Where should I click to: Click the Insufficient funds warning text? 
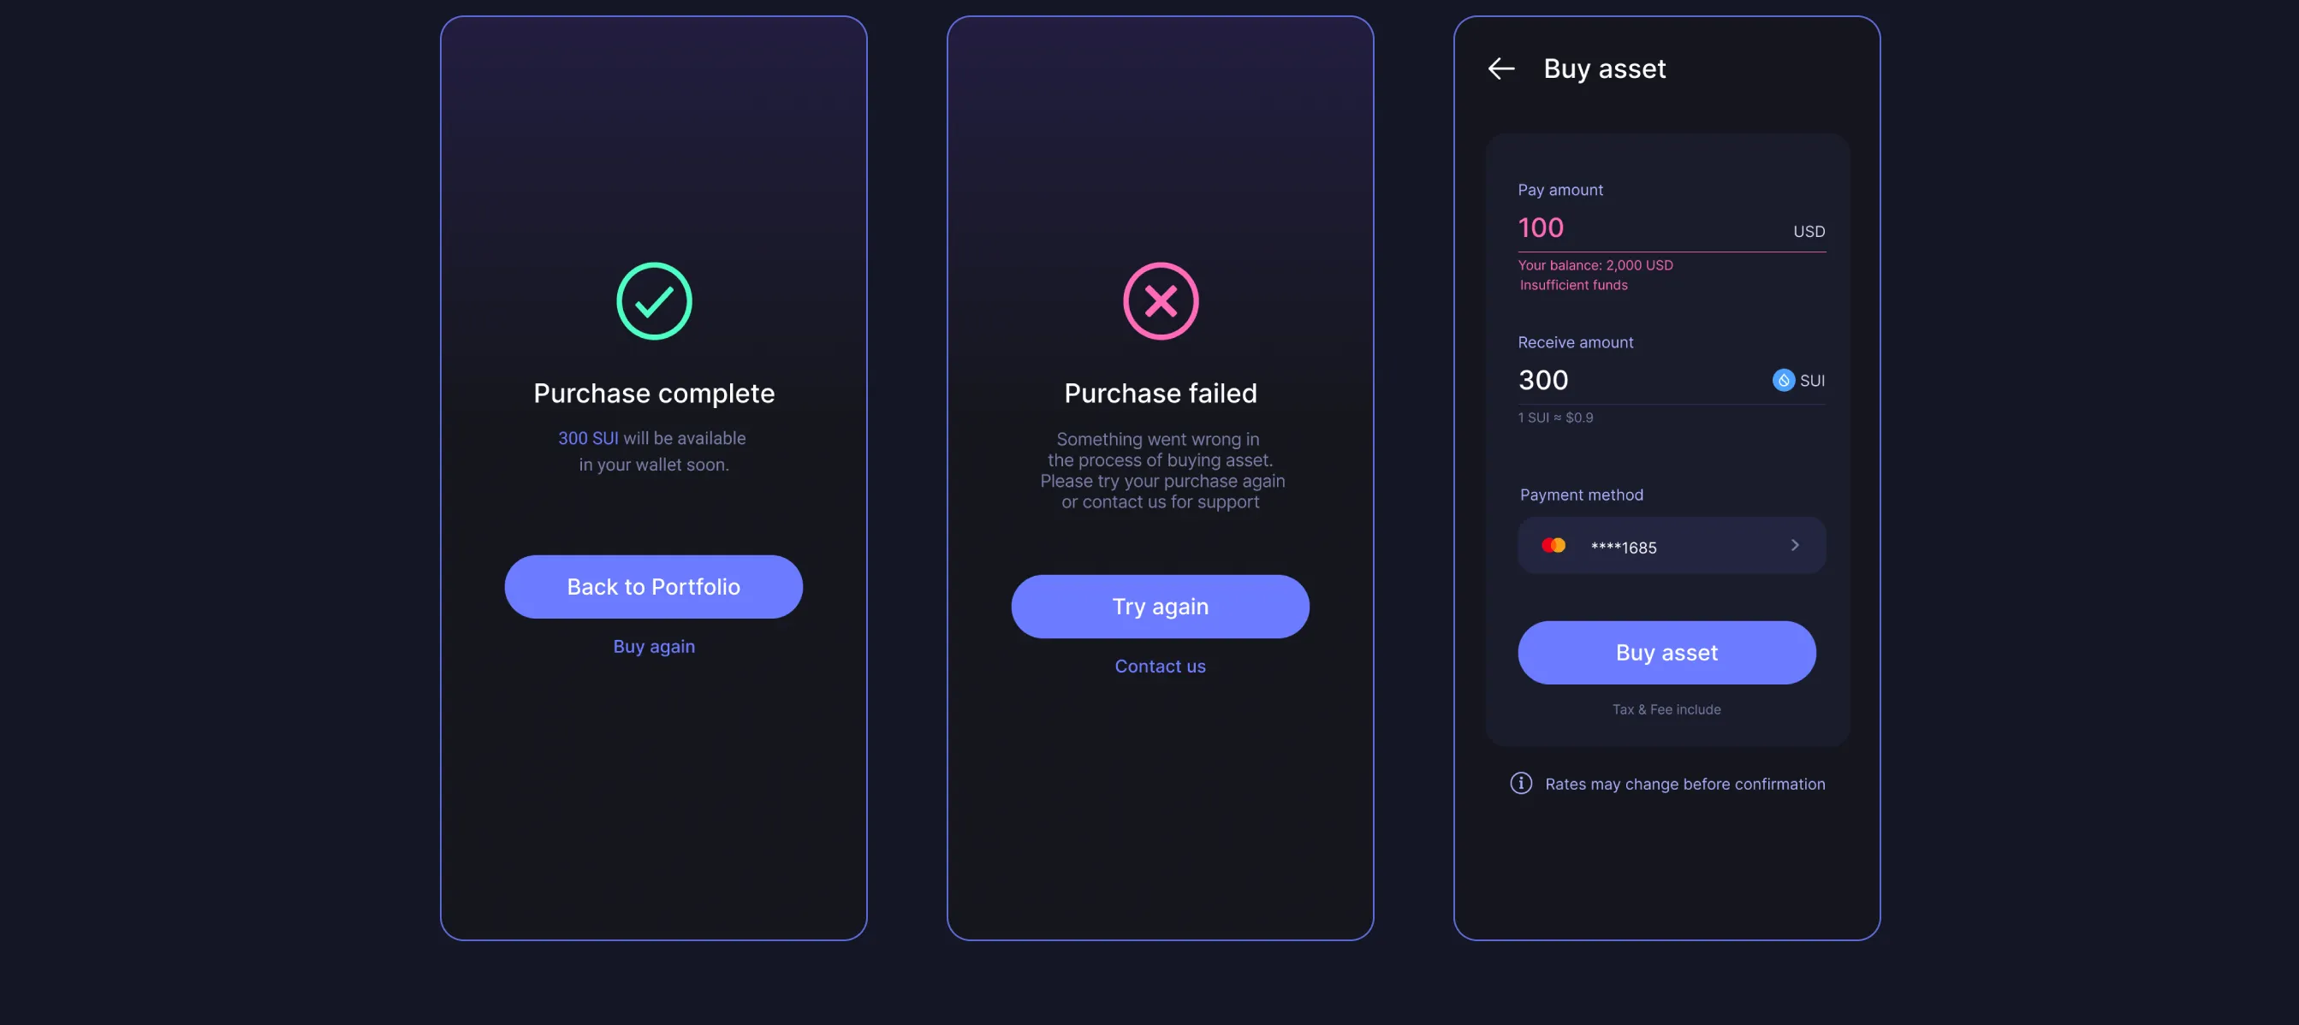point(1573,285)
